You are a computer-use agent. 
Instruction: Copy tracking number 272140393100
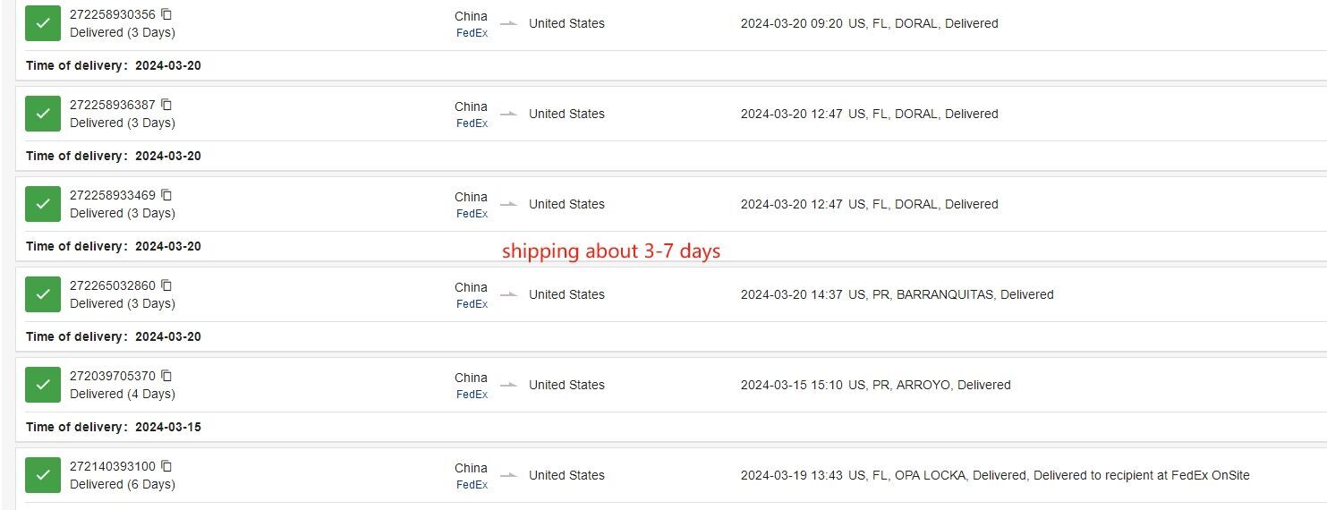click(x=166, y=466)
